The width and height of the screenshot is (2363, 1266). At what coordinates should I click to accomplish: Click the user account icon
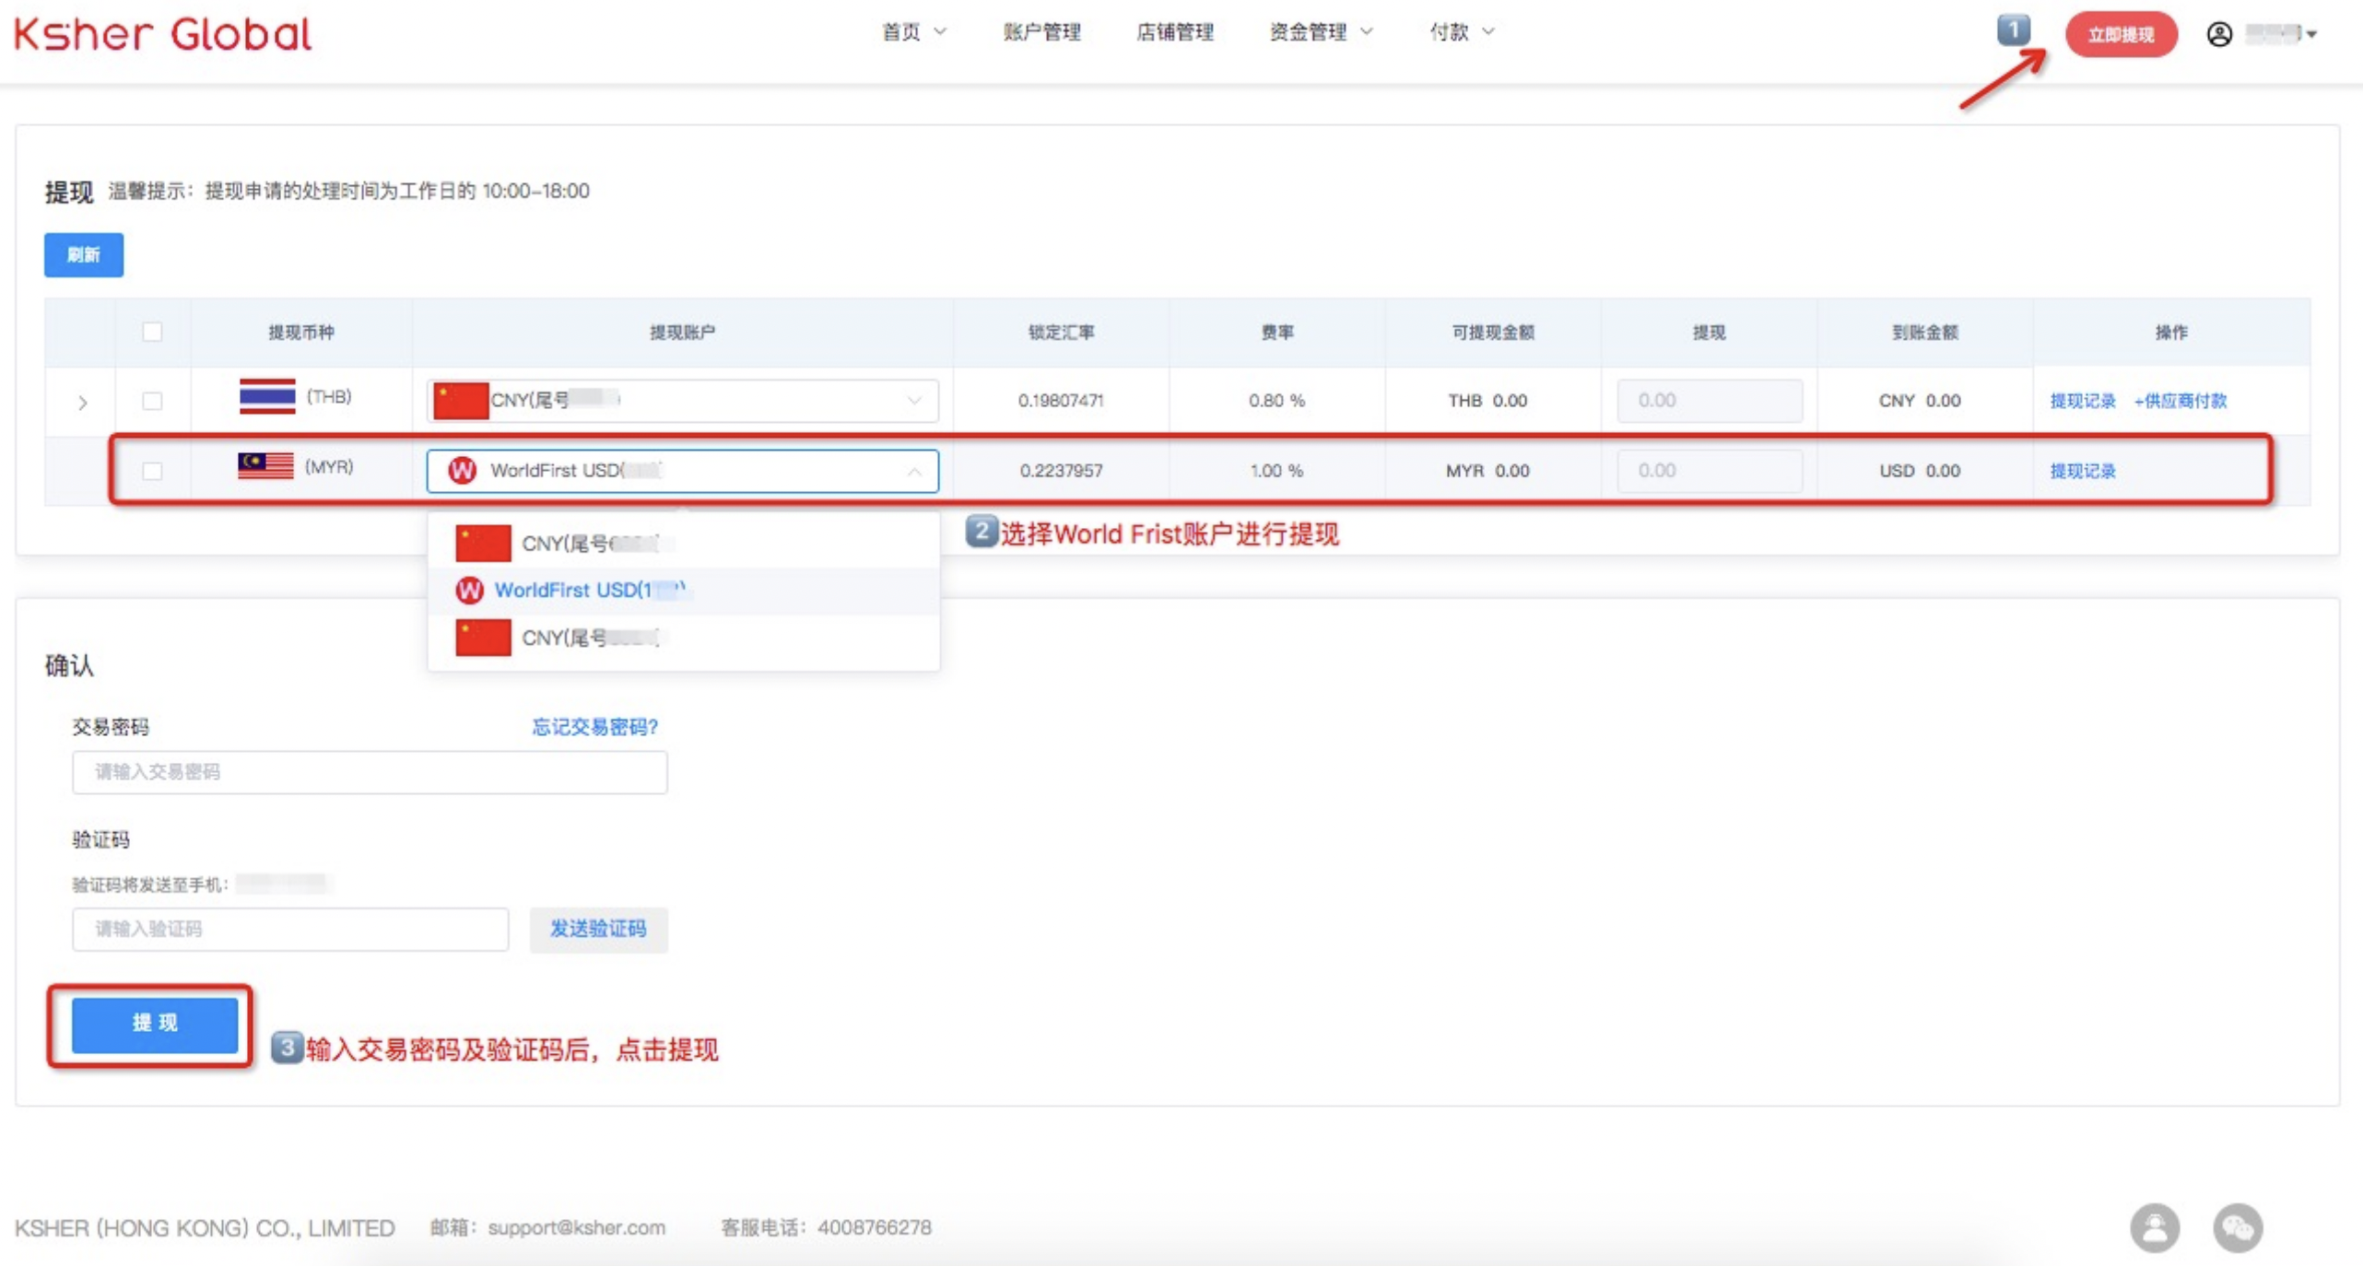[2219, 34]
